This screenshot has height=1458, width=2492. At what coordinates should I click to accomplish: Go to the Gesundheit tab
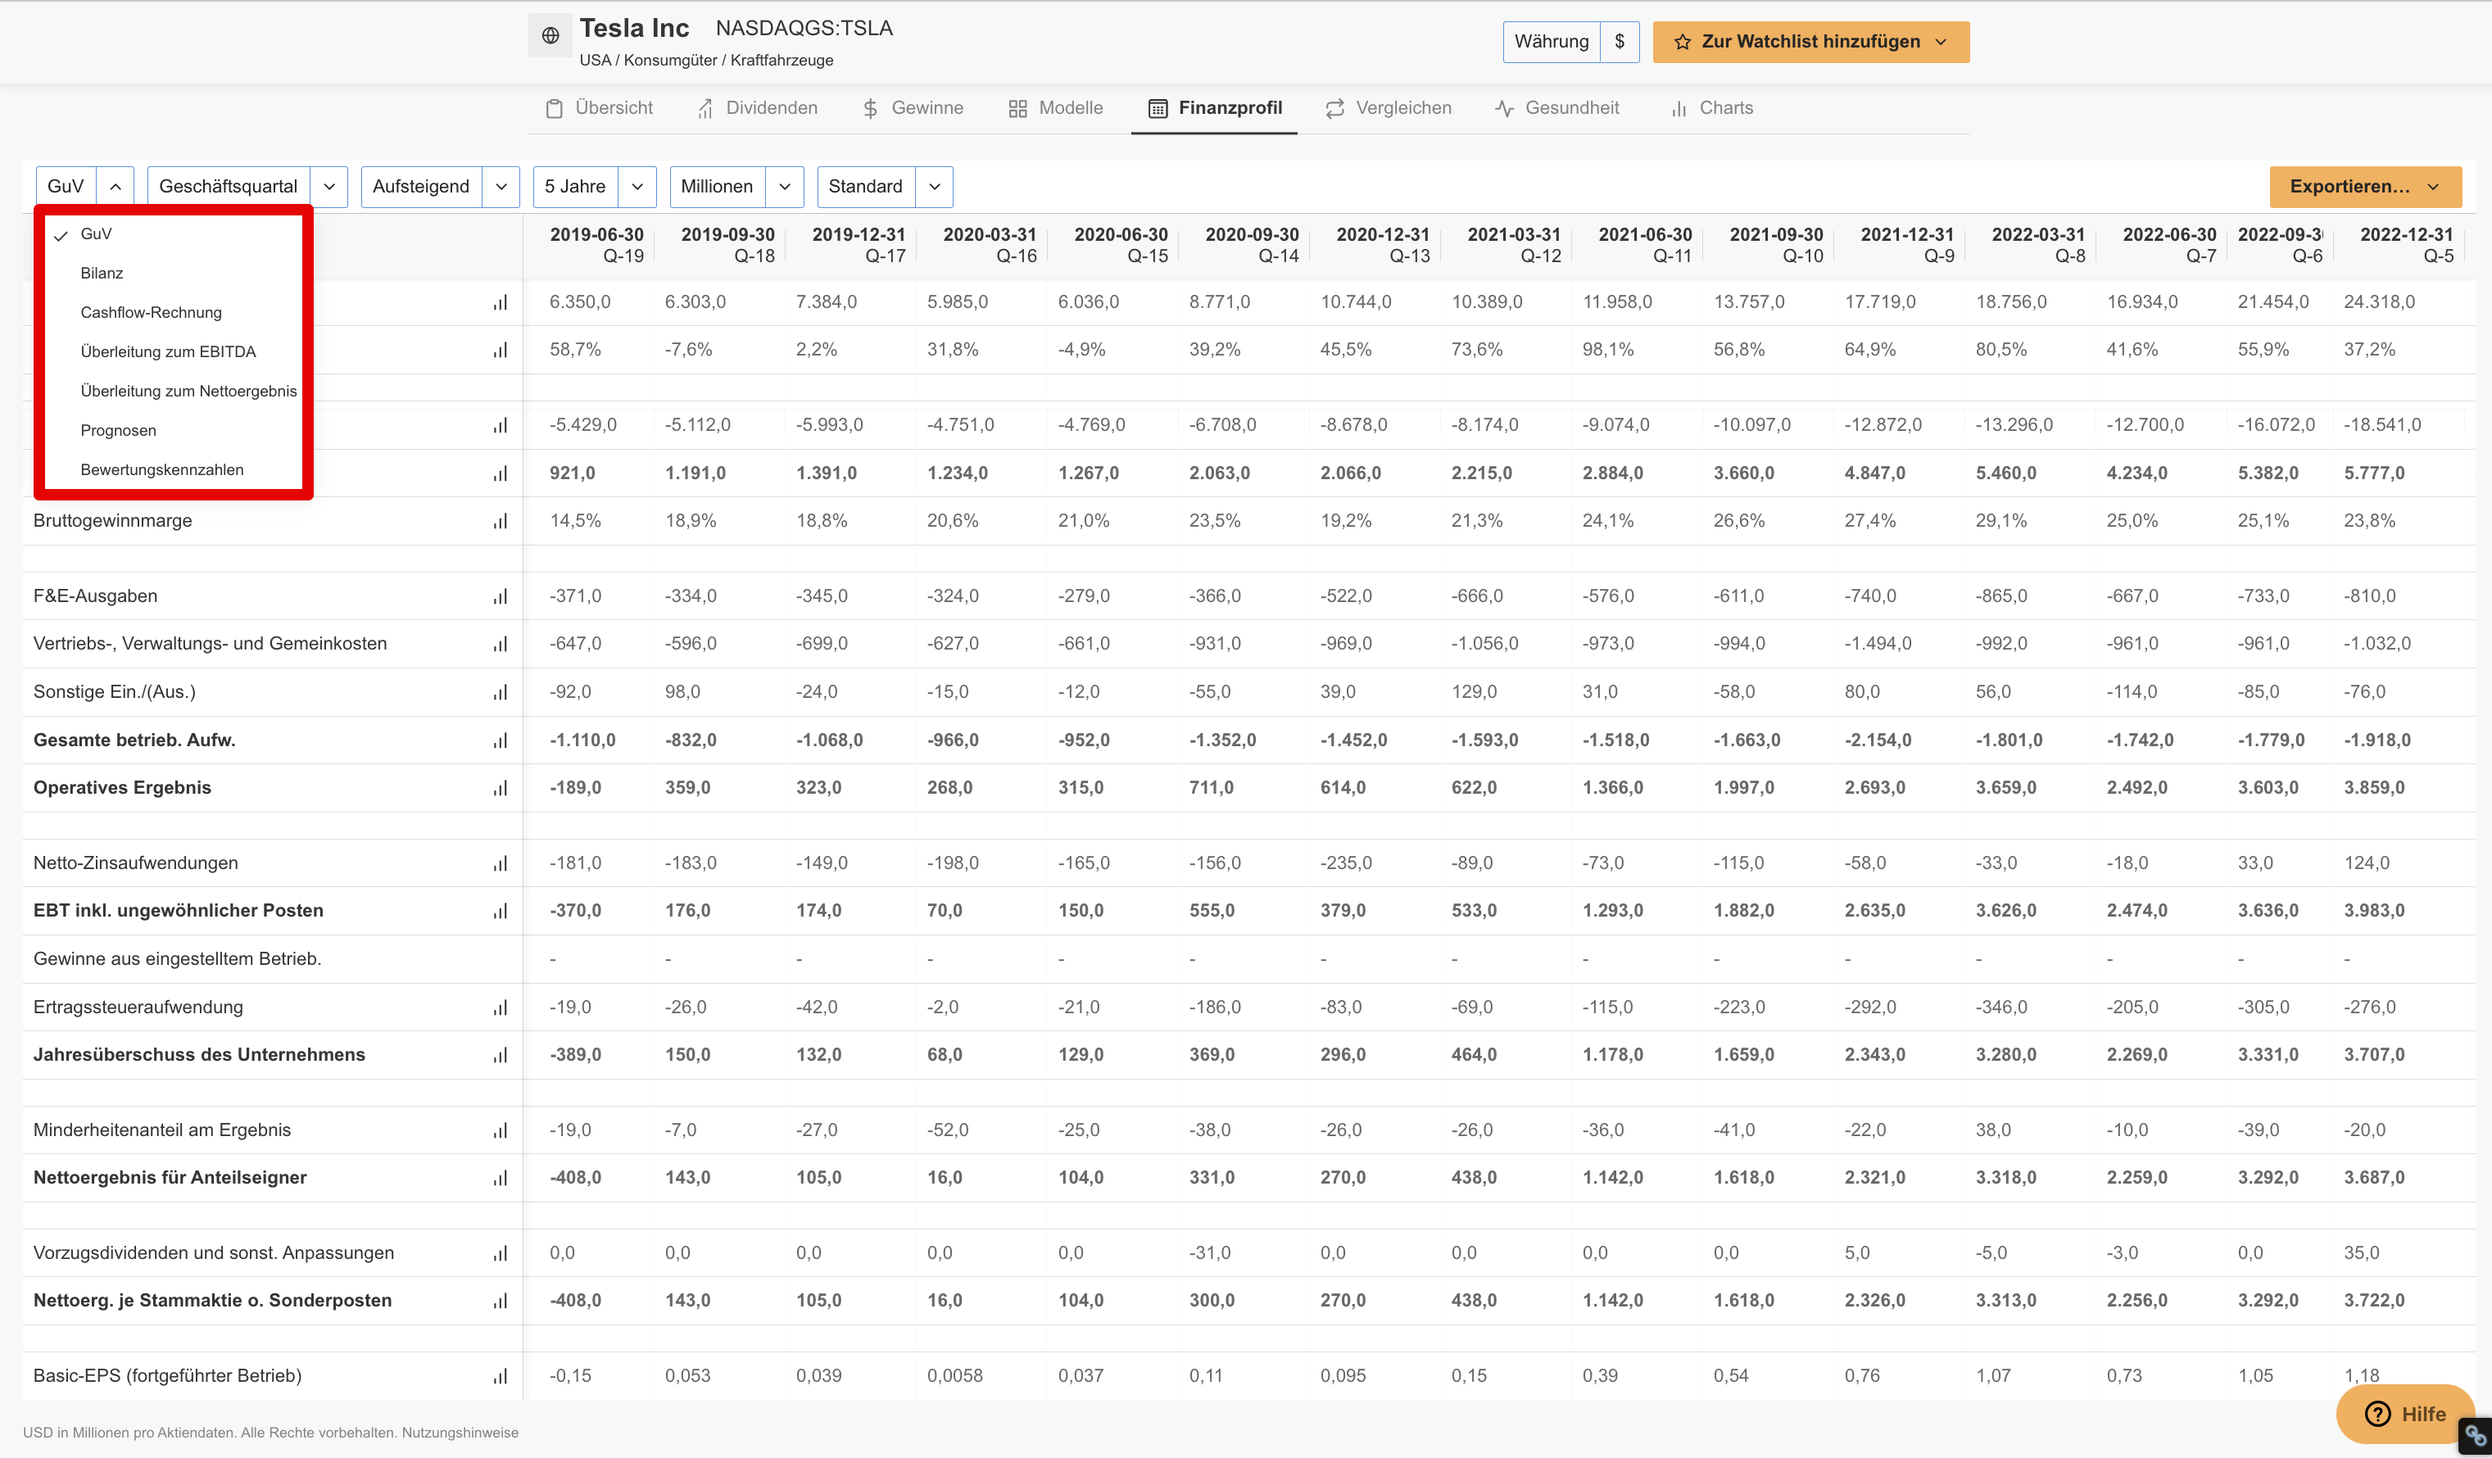pyautogui.click(x=1556, y=108)
